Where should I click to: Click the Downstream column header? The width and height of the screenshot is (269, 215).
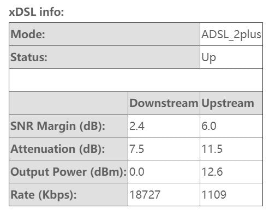click(164, 103)
